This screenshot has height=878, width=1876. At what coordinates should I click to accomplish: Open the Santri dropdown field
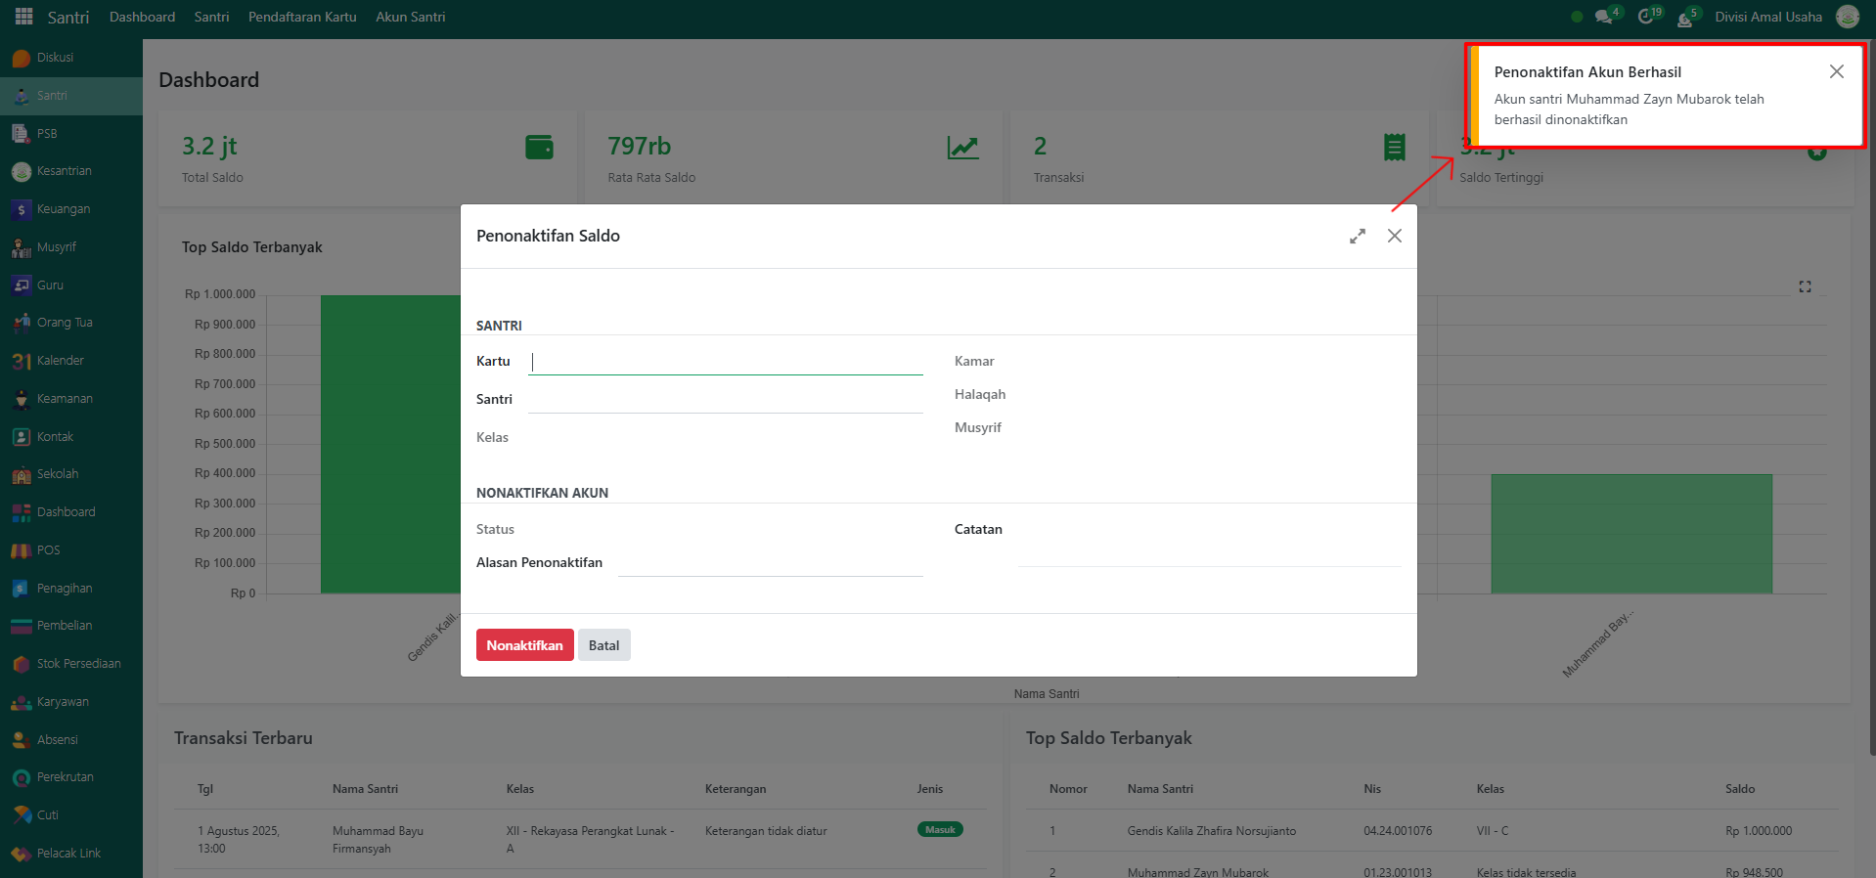[x=725, y=400]
